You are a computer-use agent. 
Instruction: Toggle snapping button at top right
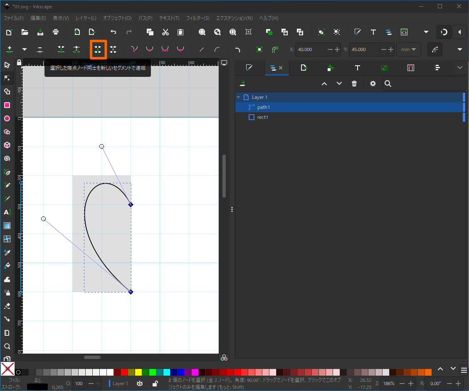[x=444, y=32]
